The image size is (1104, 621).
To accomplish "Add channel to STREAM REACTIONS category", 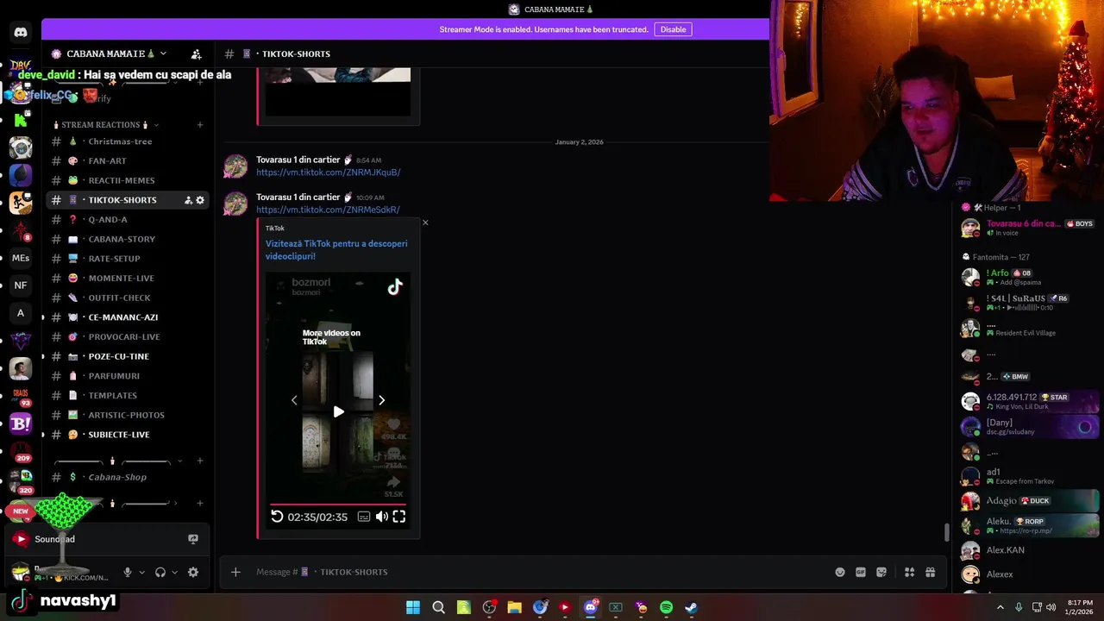I will pyautogui.click(x=200, y=124).
